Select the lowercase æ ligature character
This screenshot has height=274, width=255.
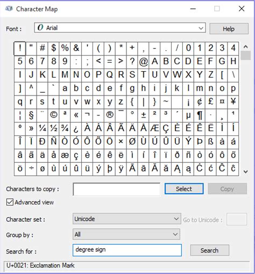pos(65,155)
